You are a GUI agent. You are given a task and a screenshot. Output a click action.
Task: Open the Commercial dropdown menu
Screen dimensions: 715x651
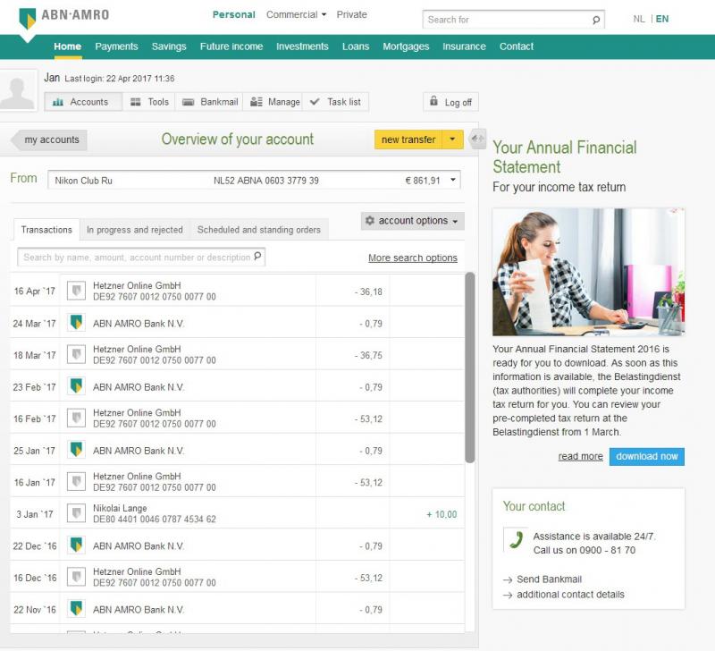pyautogui.click(x=297, y=14)
